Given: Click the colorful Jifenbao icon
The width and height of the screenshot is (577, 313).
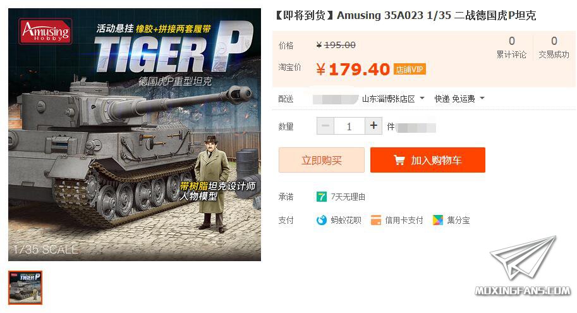Looking at the screenshot, I should (x=438, y=220).
